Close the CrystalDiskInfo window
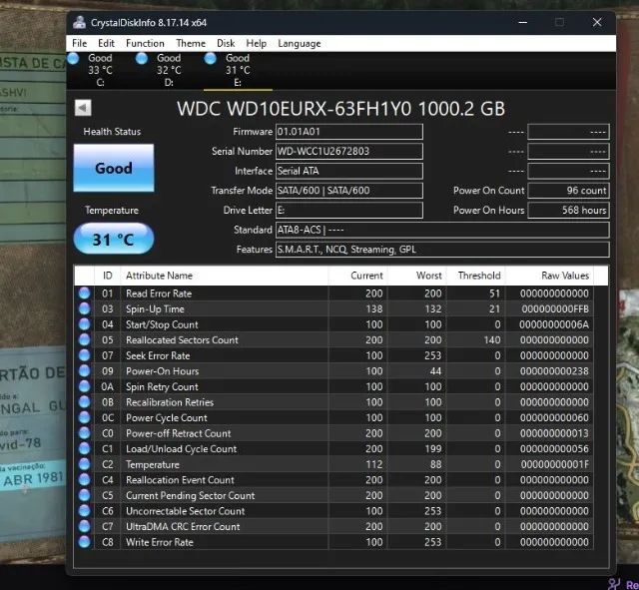The width and height of the screenshot is (639, 590). (x=597, y=22)
